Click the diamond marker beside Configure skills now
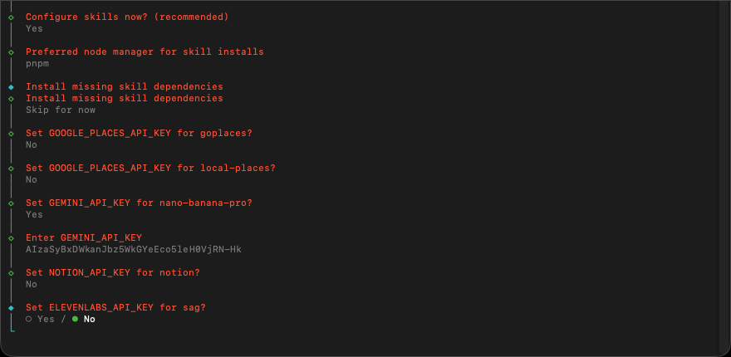Viewport: 731px width, 357px height. point(11,17)
